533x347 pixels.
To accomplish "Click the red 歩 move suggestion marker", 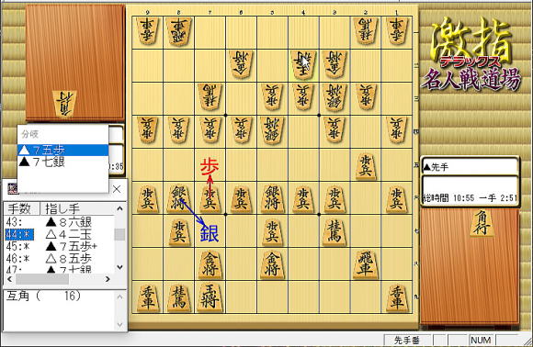I will pos(210,167).
